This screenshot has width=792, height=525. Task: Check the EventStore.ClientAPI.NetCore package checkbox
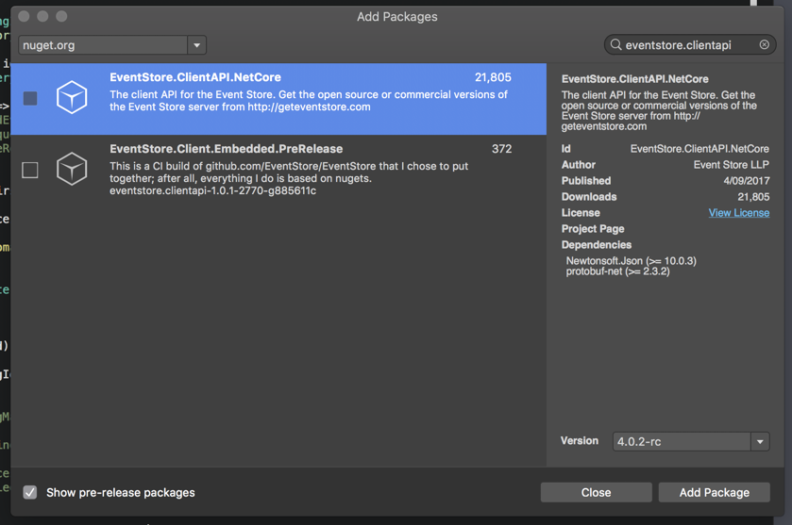tap(30, 98)
